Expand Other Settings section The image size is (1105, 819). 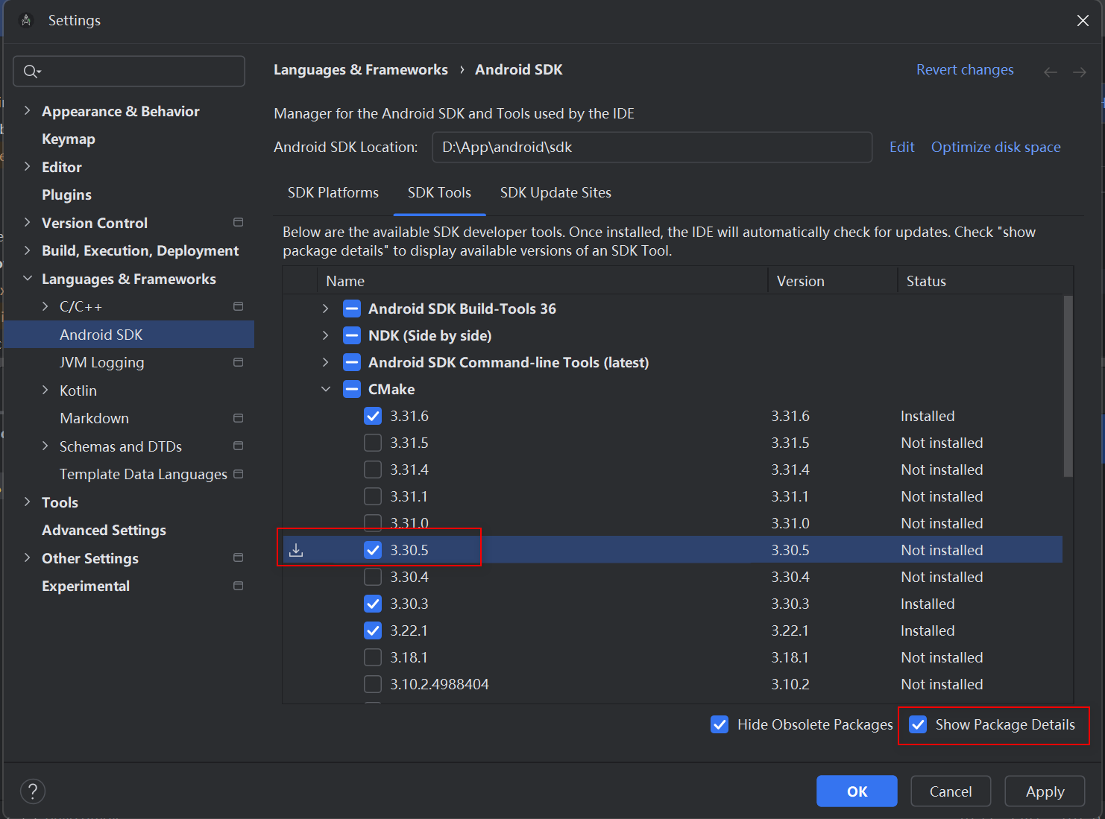[x=27, y=557]
